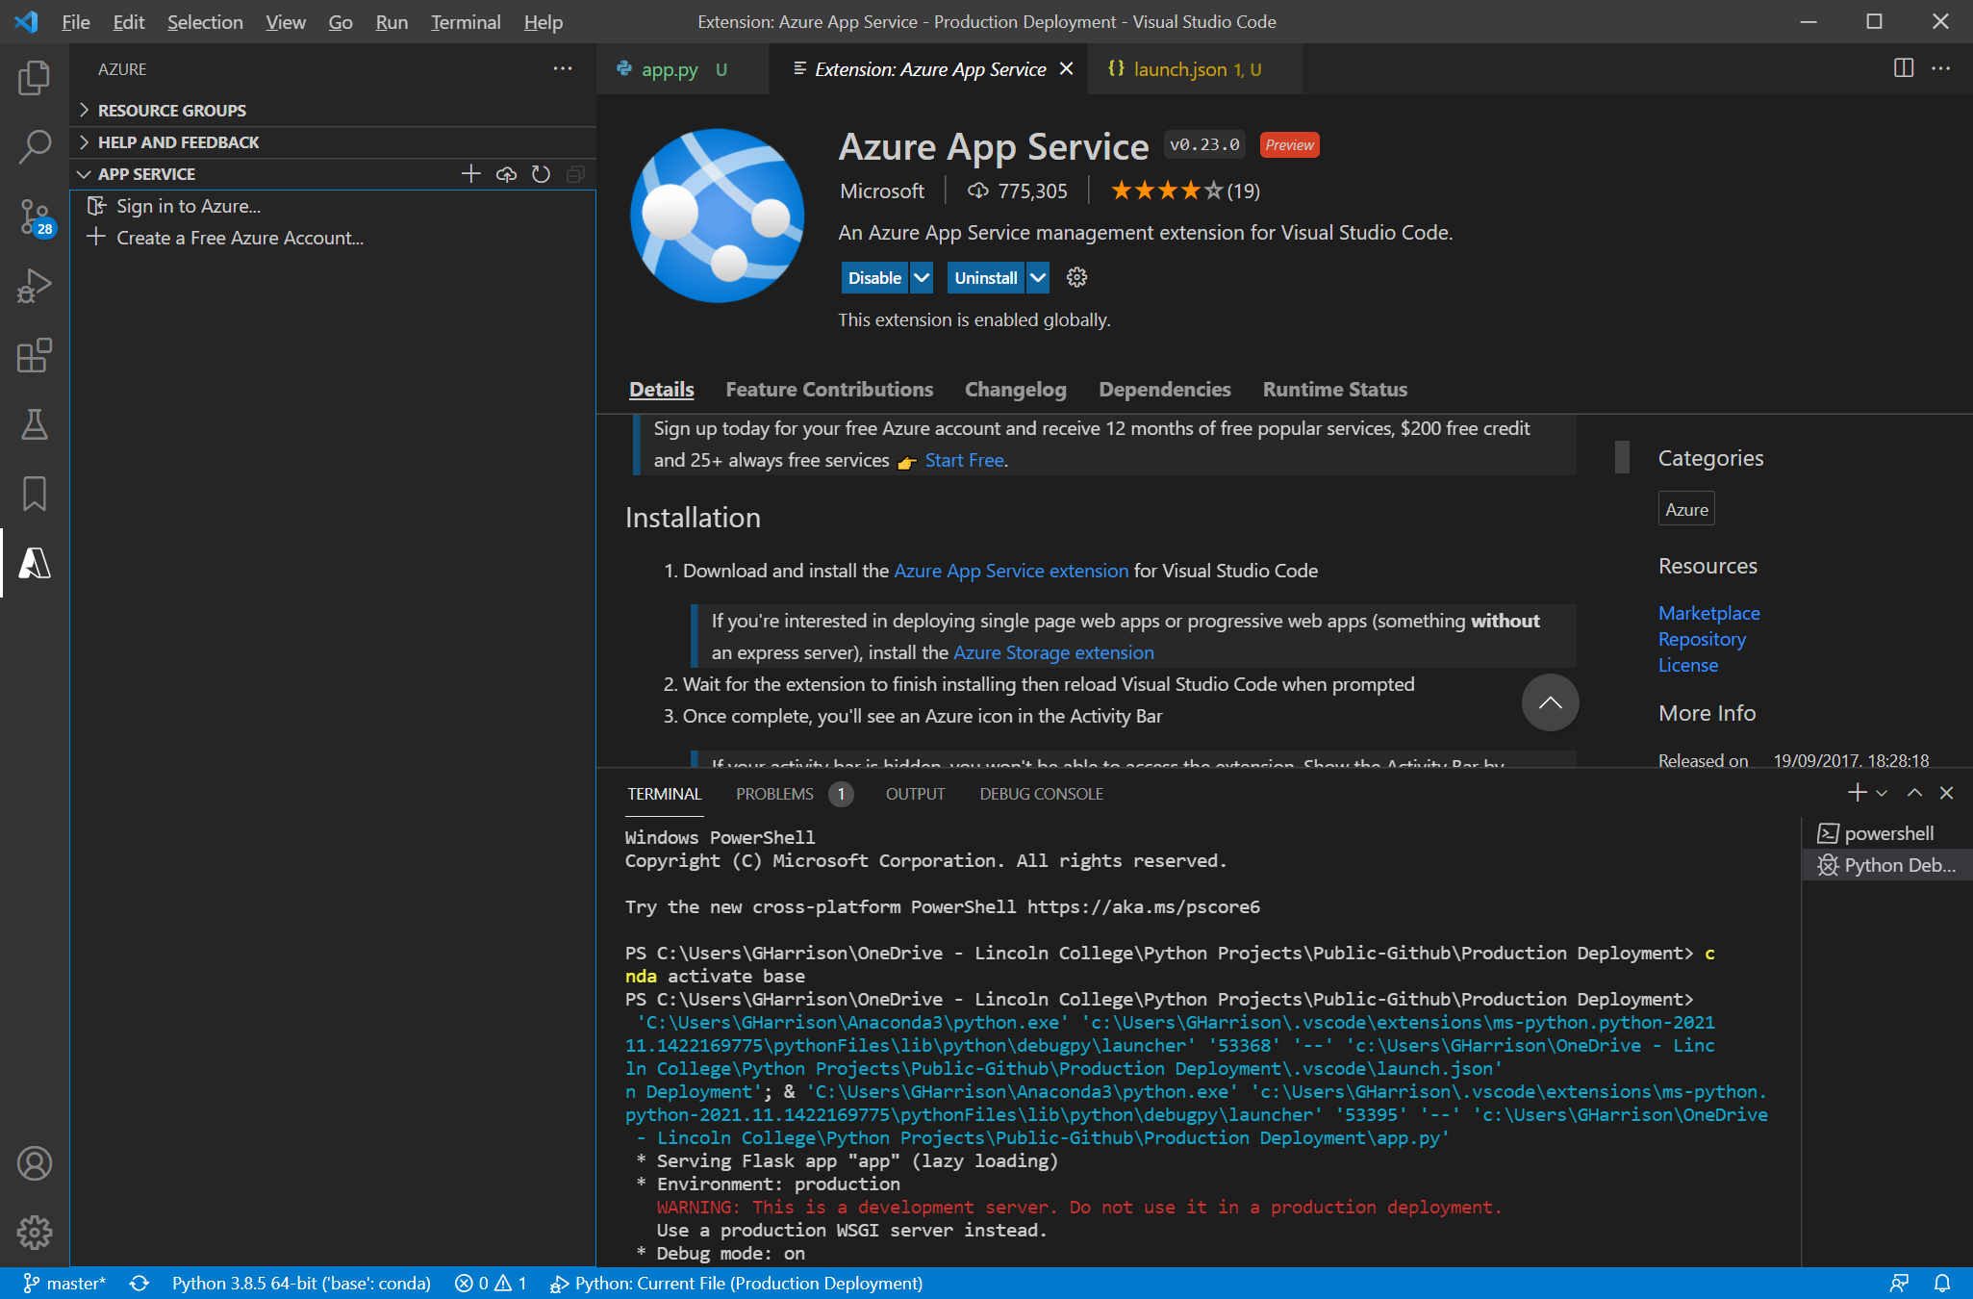Click the Bookmarks activity bar icon

[35, 494]
